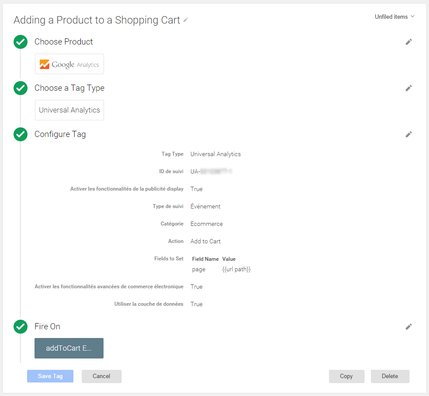This screenshot has height=396, width=429.
Task: Cancel editing the tag
Action: pyautogui.click(x=101, y=376)
